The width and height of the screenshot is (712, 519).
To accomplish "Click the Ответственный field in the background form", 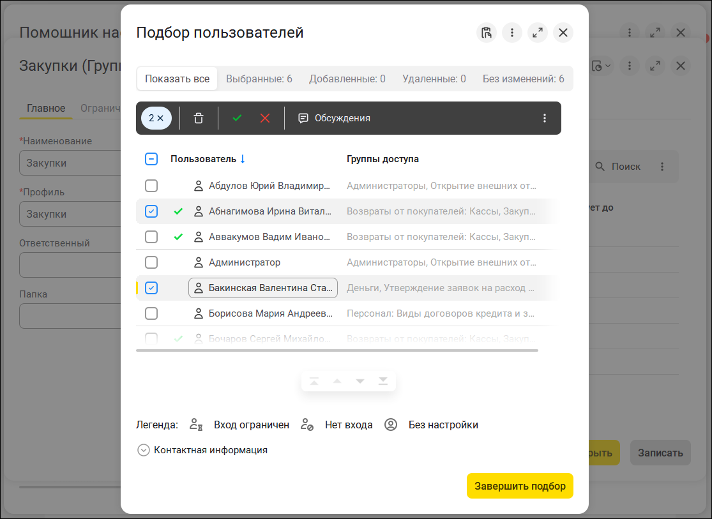I will click(70, 265).
